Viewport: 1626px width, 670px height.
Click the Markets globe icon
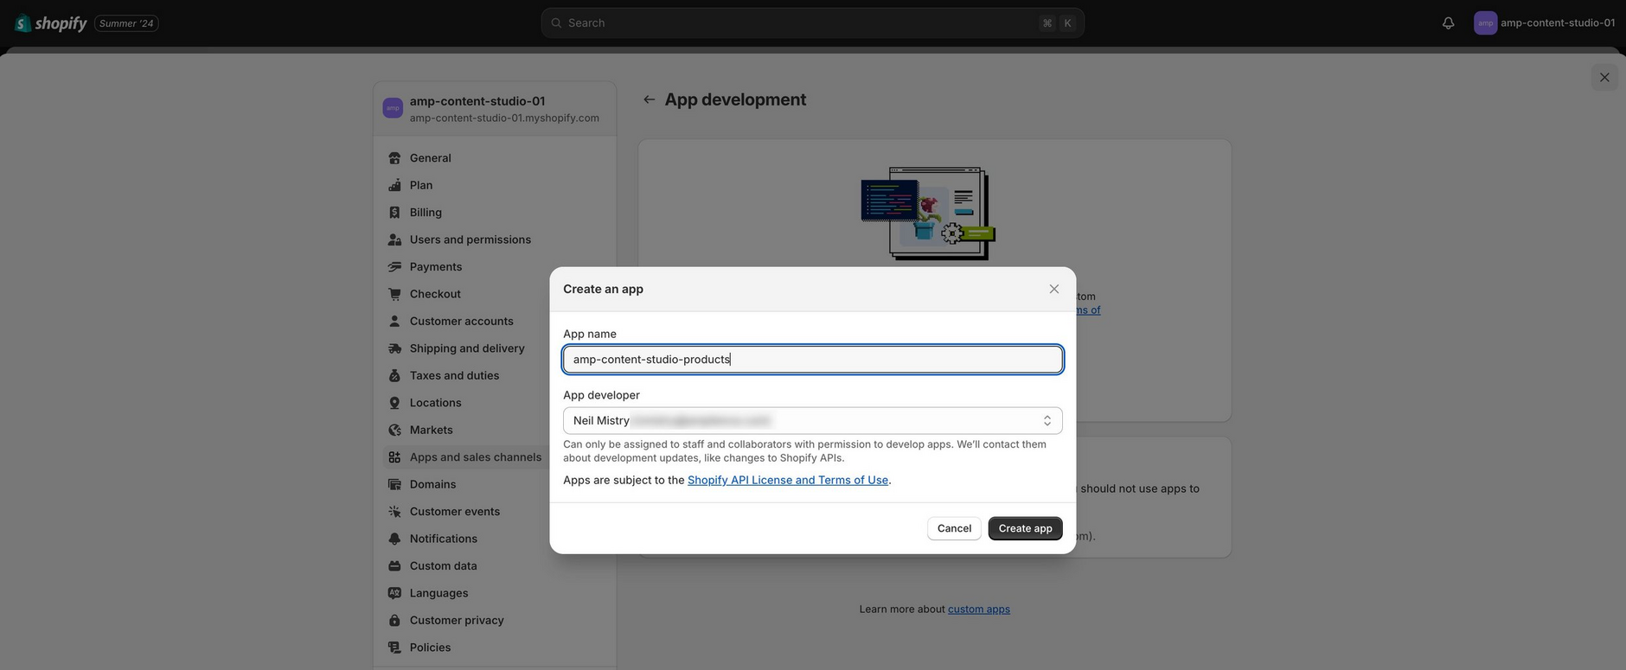pos(394,431)
